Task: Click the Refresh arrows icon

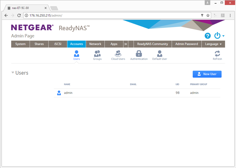Action: [217, 54]
